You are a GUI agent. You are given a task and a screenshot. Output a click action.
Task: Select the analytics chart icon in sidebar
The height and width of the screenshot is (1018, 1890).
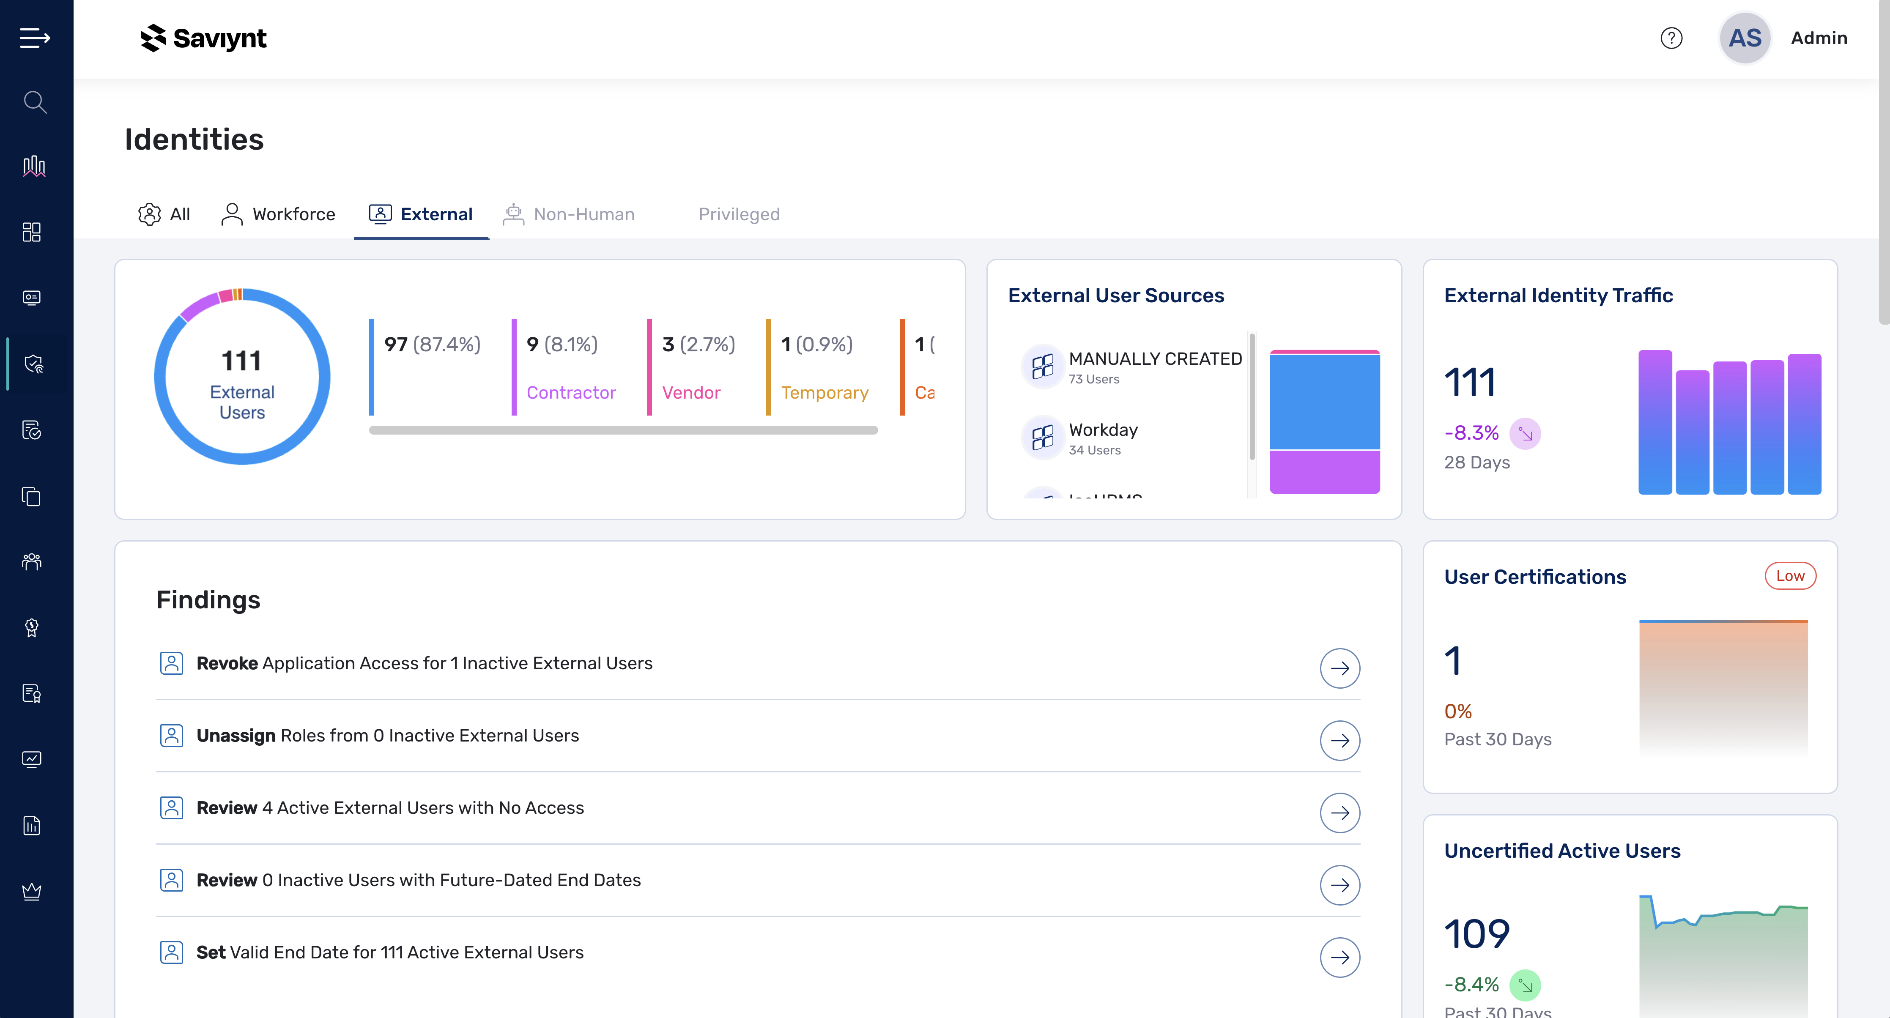point(34,167)
